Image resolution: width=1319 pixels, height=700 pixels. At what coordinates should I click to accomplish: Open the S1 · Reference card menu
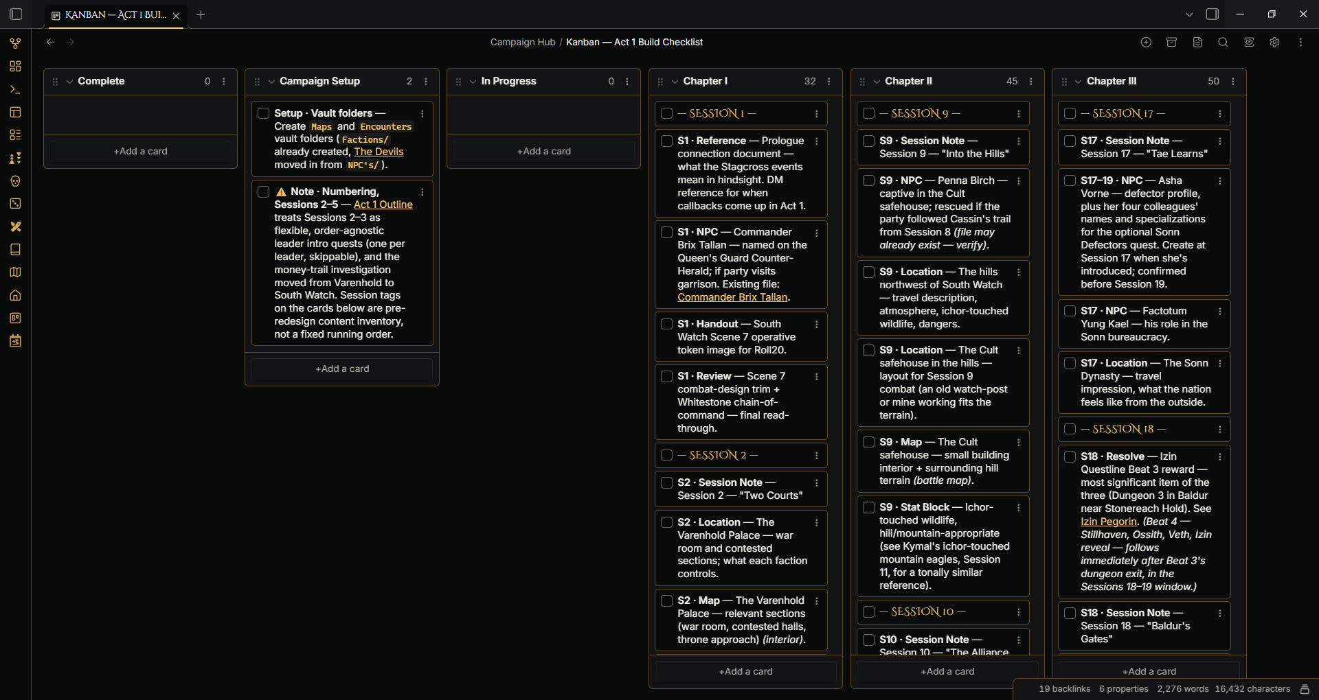pyautogui.click(x=817, y=141)
